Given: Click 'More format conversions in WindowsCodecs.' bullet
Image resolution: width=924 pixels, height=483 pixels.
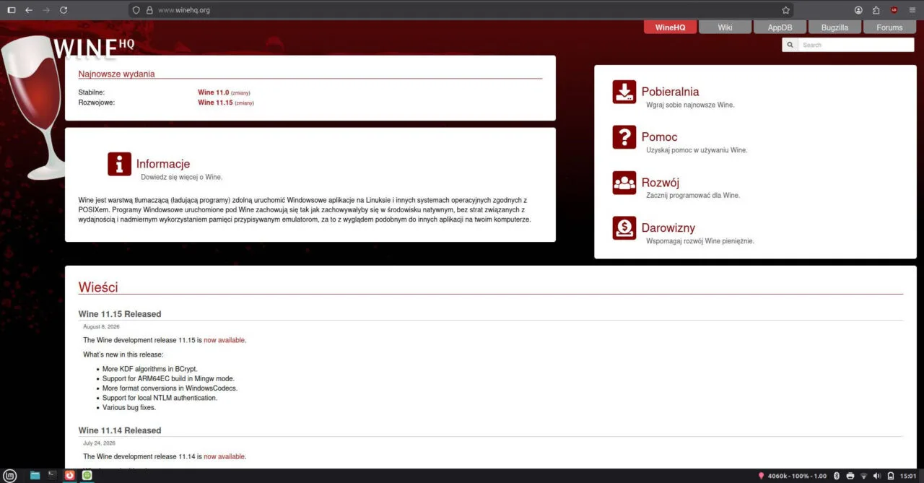Looking at the screenshot, I should click(x=170, y=388).
